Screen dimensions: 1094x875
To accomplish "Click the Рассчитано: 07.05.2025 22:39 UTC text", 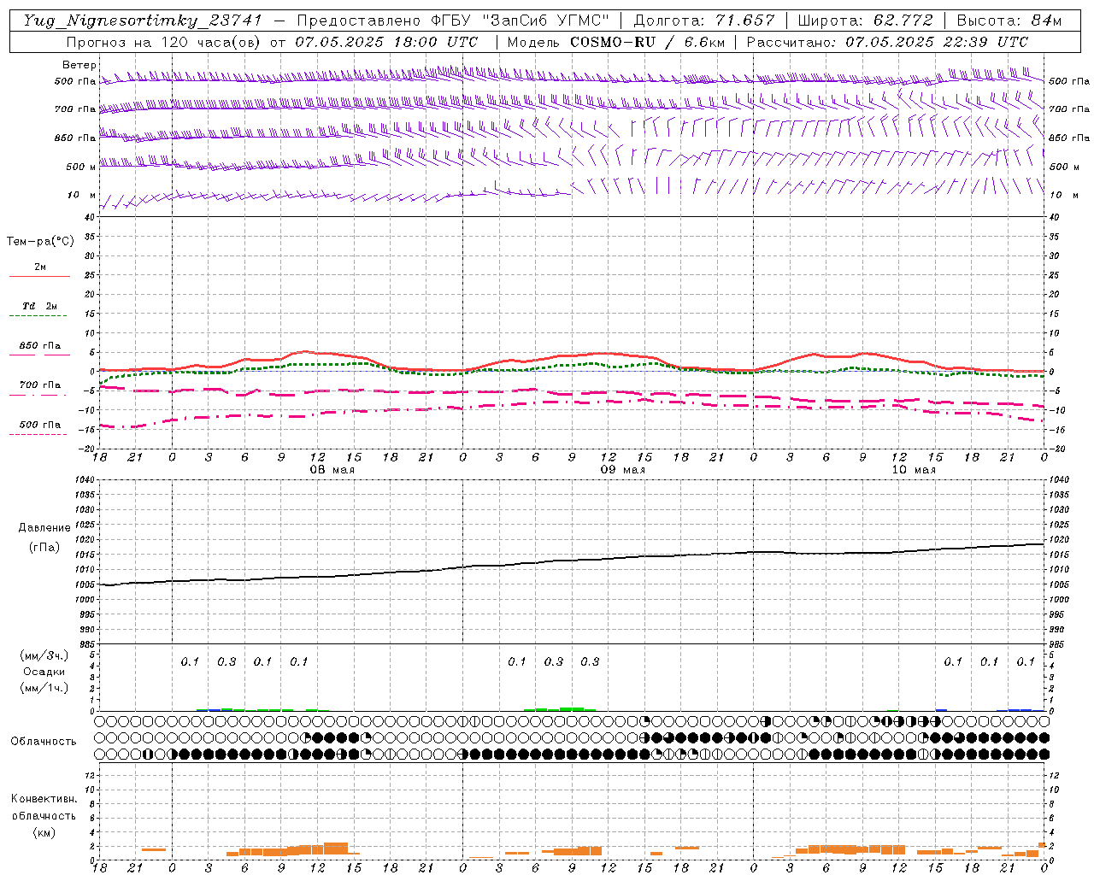I will [887, 41].
